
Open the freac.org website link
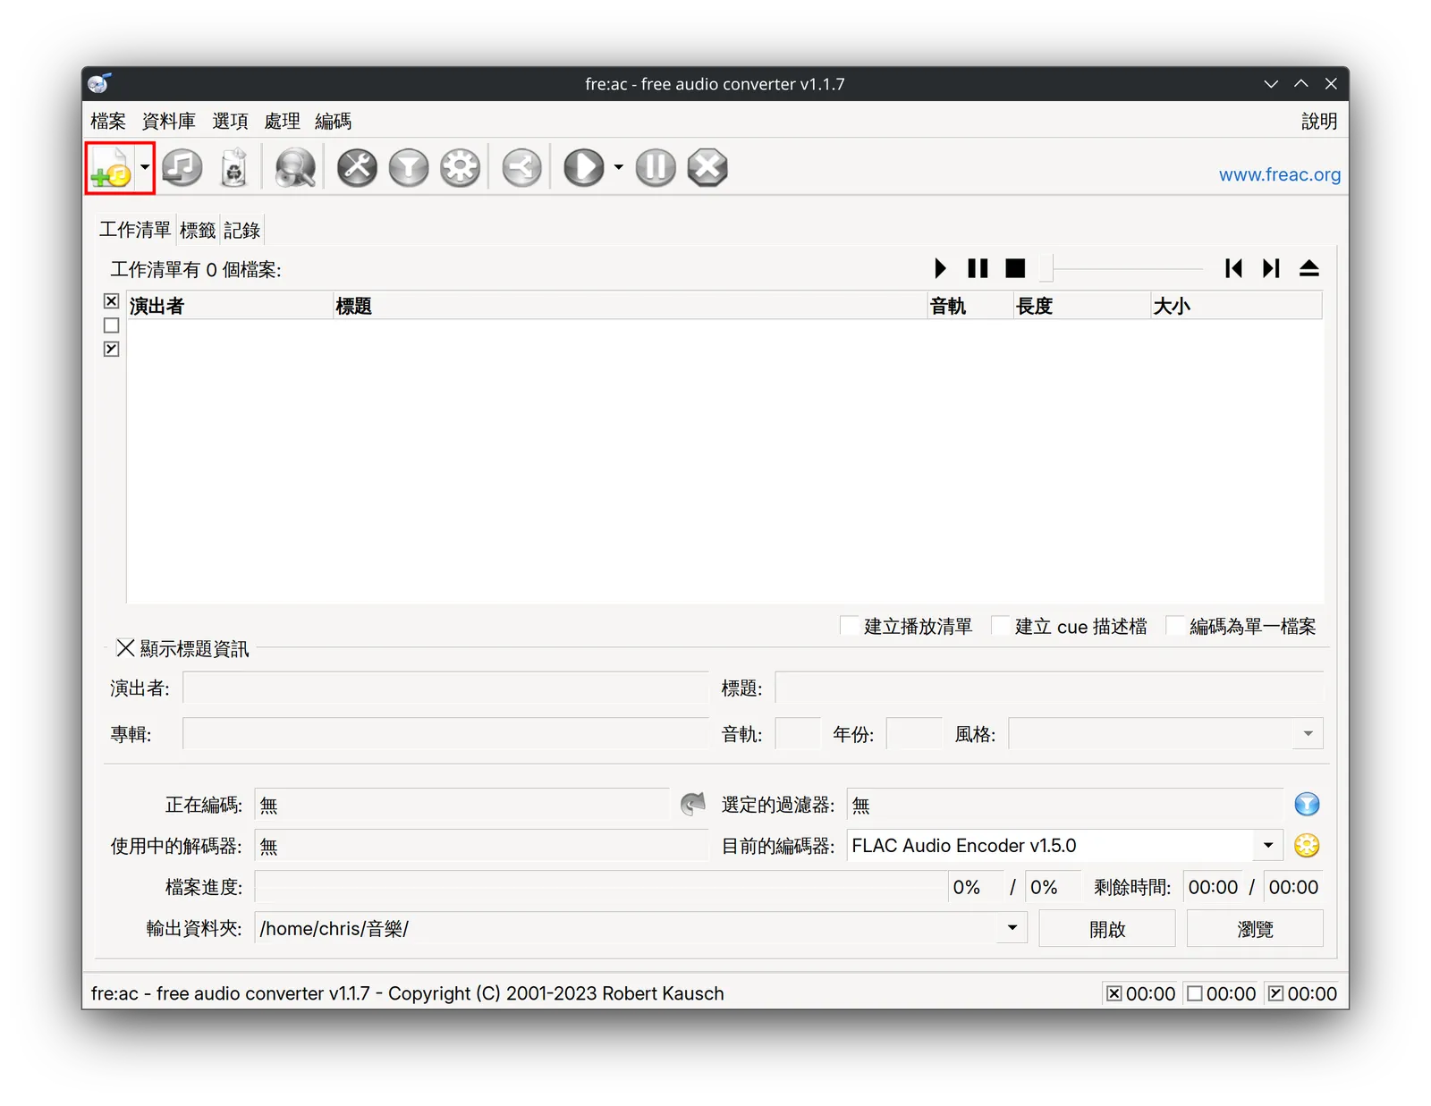coord(1279,174)
